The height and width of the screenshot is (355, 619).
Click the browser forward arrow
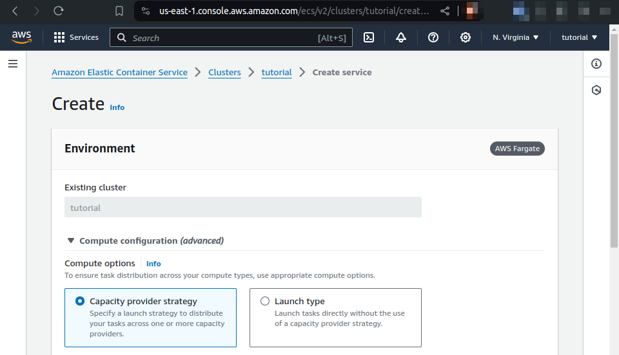pyautogui.click(x=36, y=11)
